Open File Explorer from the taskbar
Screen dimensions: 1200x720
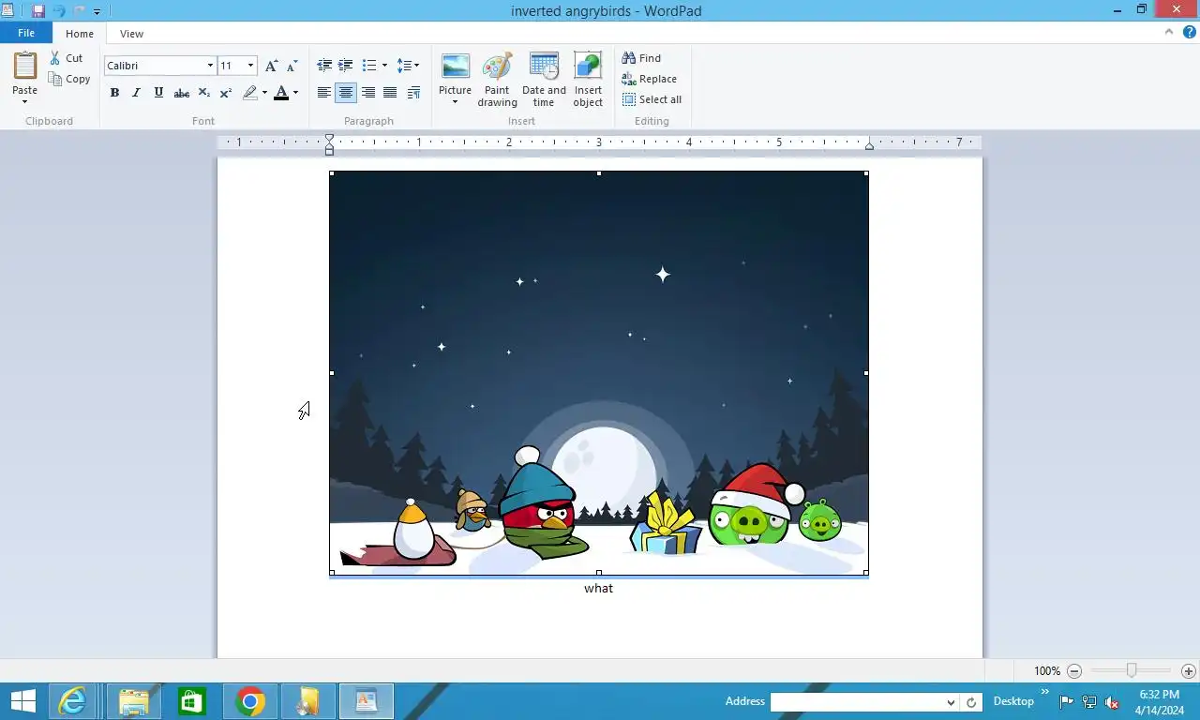[x=133, y=701]
